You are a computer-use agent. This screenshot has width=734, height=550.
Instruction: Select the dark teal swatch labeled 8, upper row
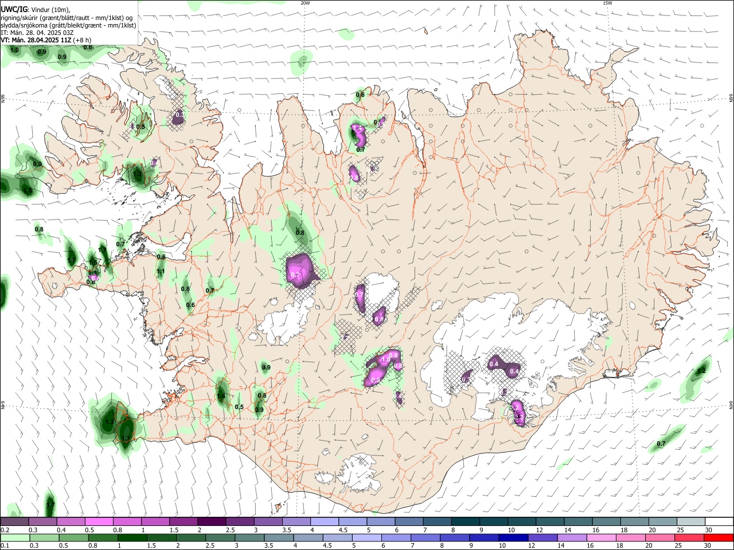[465, 522]
